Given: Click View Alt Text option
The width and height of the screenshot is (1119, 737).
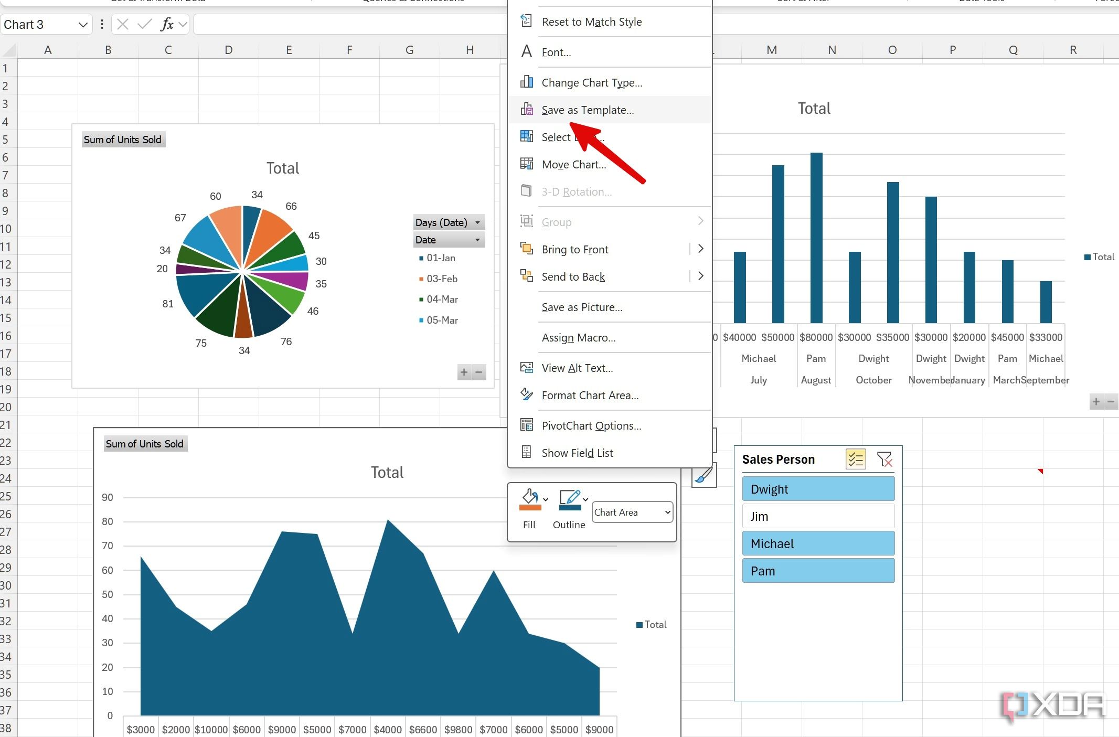Looking at the screenshot, I should (x=577, y=368).
